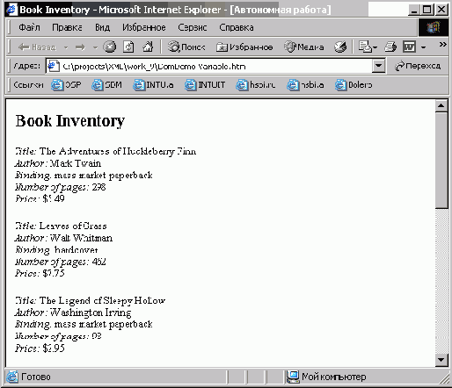This screenshot has width=452, height=388.
Task: Expand the Mail button dropdown arrow
Action: click(x=375, y=47)
